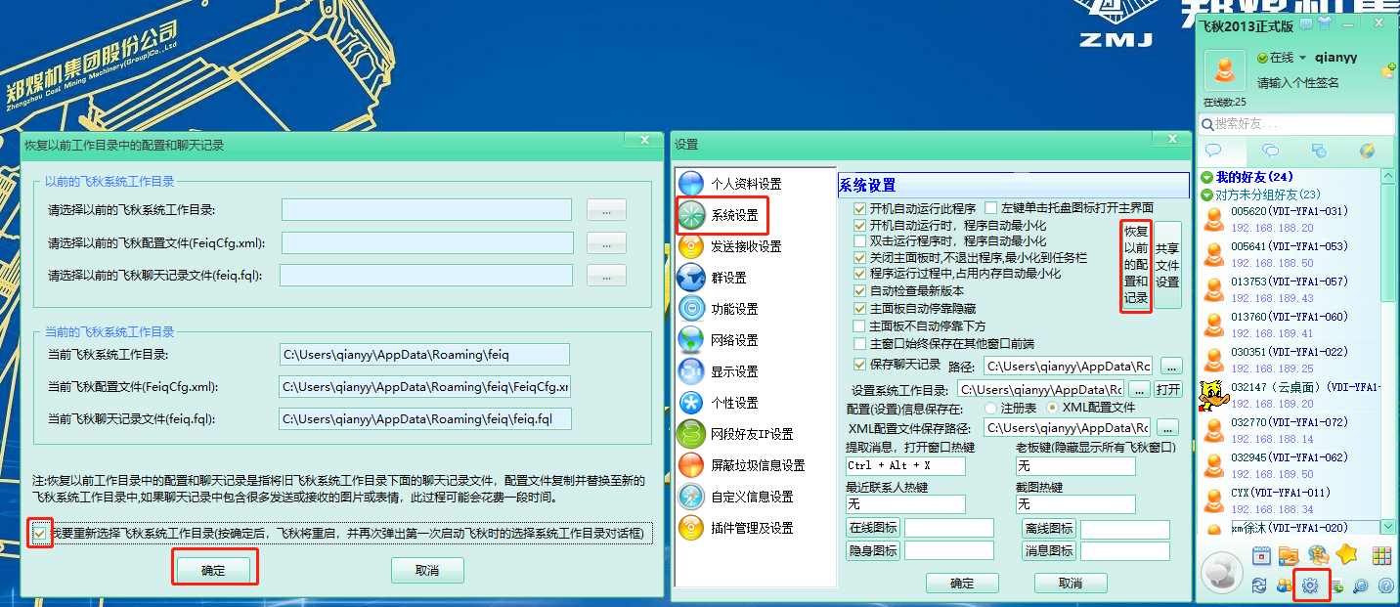Click the yellow star favorites icon
The image size is (1400, 607).
point(1346,555)
